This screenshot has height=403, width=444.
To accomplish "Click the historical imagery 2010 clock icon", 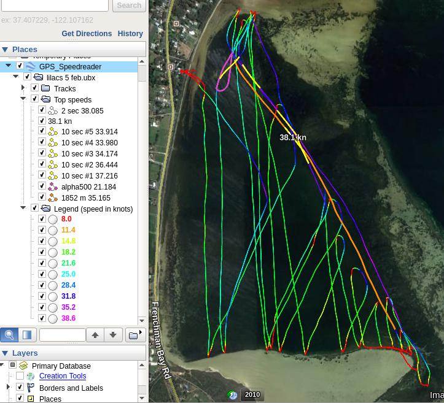I will pos(233,395).
